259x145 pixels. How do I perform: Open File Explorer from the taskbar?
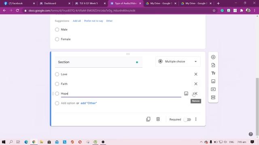[x=41, y=142]
